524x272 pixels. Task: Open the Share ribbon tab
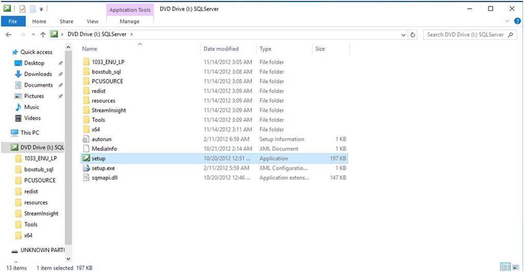pos(66,21)
